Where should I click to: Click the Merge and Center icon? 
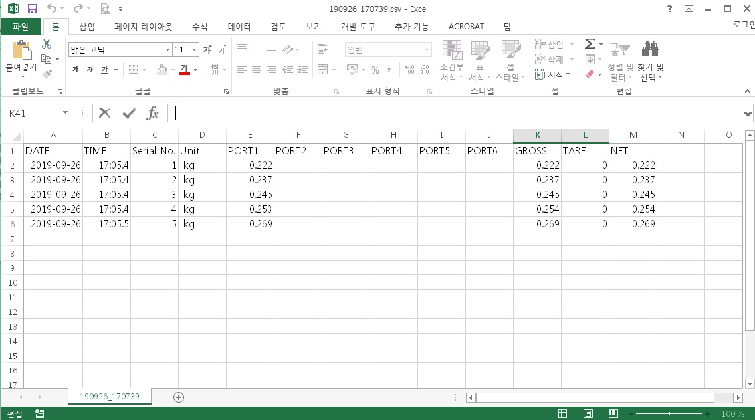click(x=322, y=70)
